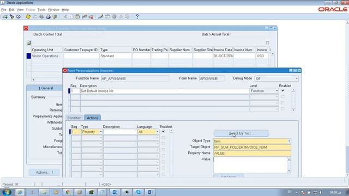Viewport: 349px width, 196px height.
Task: Click the Function Name field
Action: click(x=135, y=78)
